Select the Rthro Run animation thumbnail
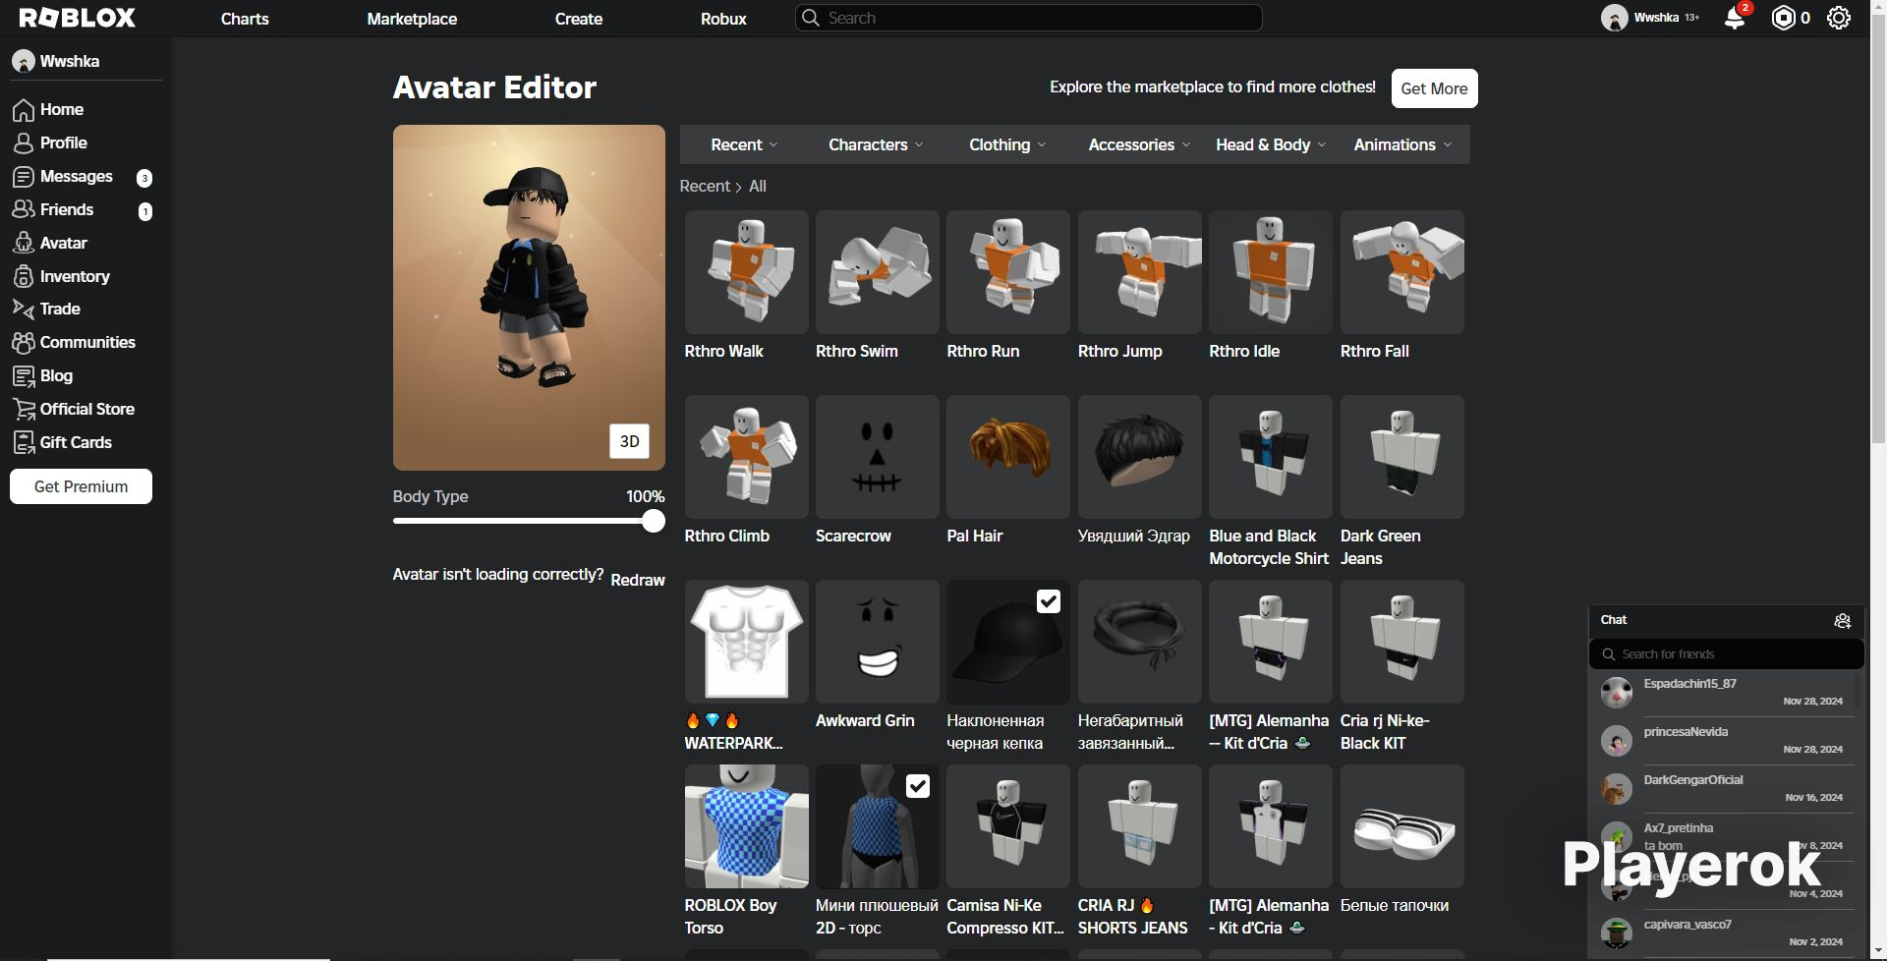The width and height of the screenshot is (1887, 961). point(1007,272)
